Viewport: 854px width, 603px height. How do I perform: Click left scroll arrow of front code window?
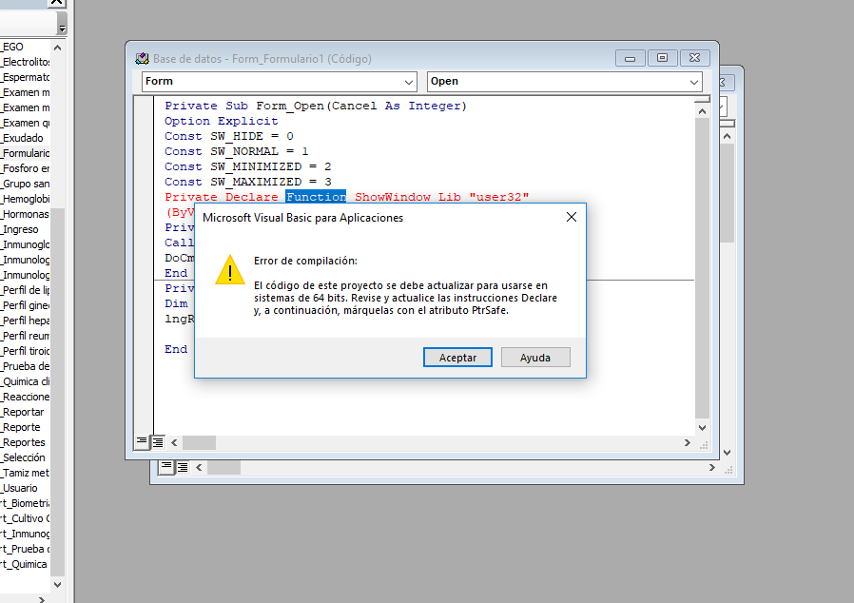[174, 443]
